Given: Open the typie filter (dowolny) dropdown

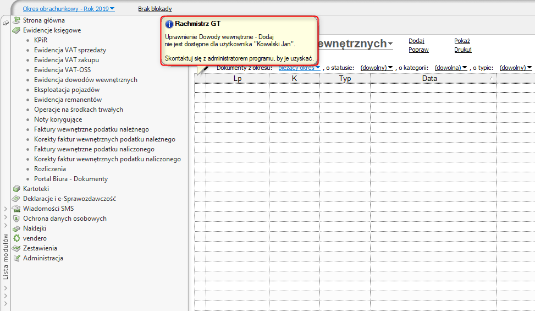Looking at the screenshot, I should (x=516, y=68).
